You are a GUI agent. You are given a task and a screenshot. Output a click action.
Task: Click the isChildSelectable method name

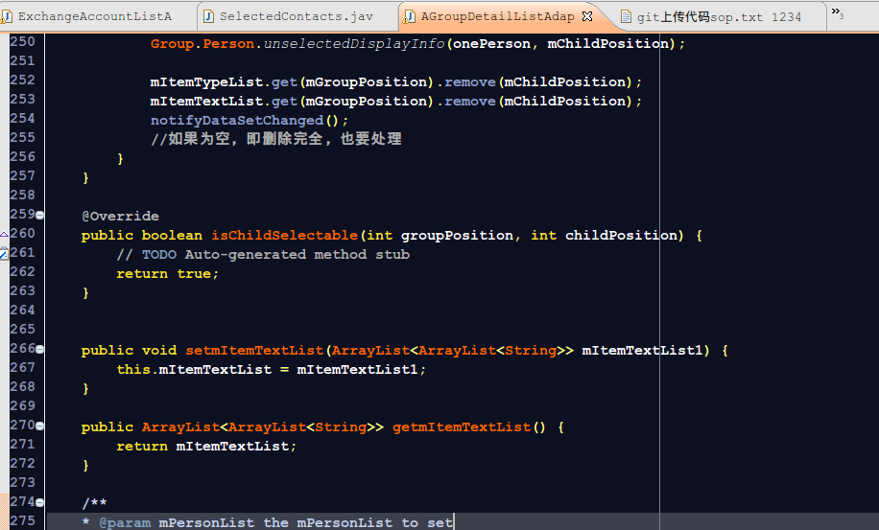click(x=284, y=235)
